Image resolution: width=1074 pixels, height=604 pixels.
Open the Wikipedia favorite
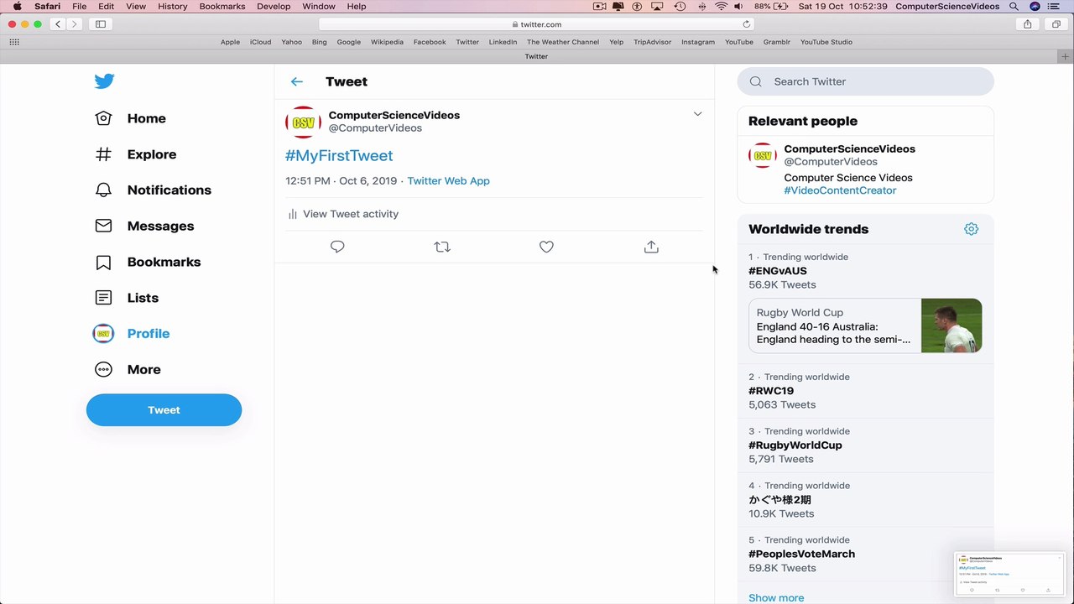pos(387,42)
